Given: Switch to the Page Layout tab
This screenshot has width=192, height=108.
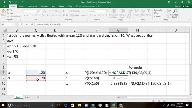Looking at the screenshot, I should [32, 6].
